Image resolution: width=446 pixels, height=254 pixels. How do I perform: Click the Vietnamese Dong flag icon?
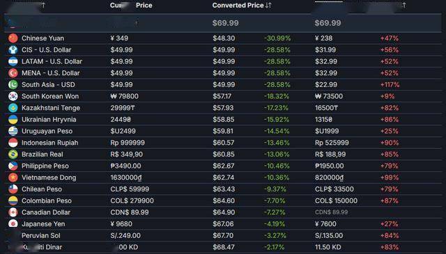pyautogui.click(x=13, y=177)
